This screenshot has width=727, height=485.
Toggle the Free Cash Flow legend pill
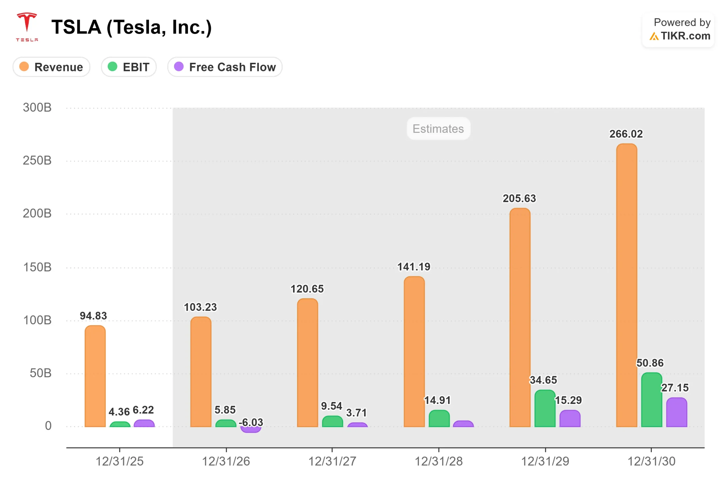pyautogui.click(x=225, y=67)
